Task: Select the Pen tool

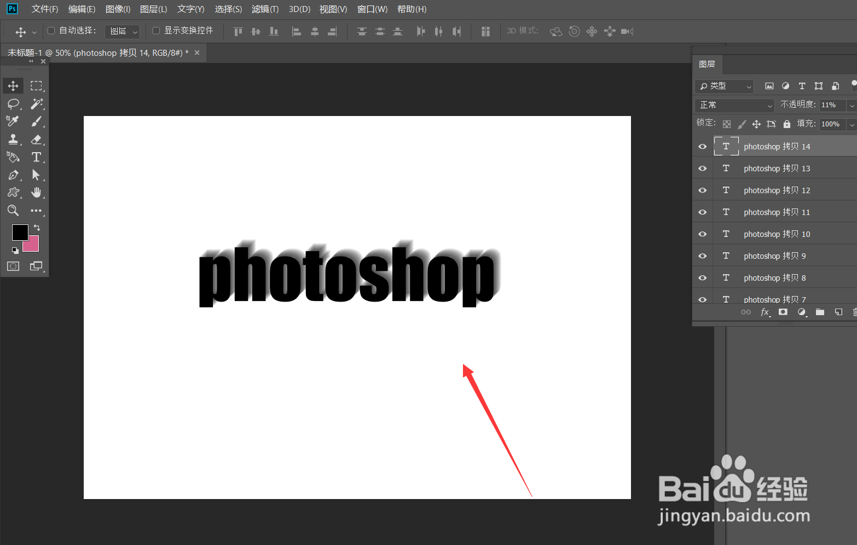Action: (x=13, y=175)
